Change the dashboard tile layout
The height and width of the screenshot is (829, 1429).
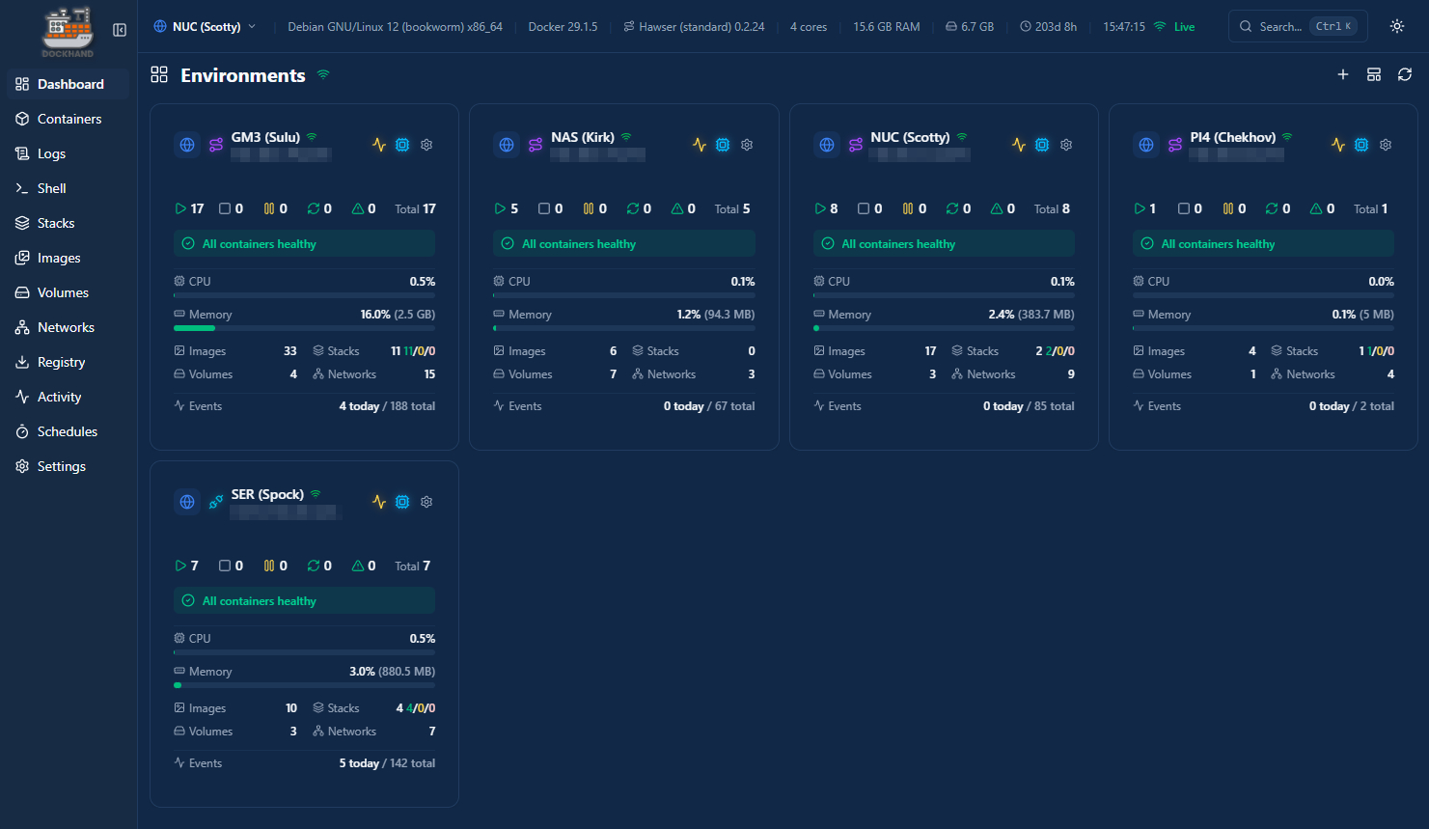(x=1374, y=74)
